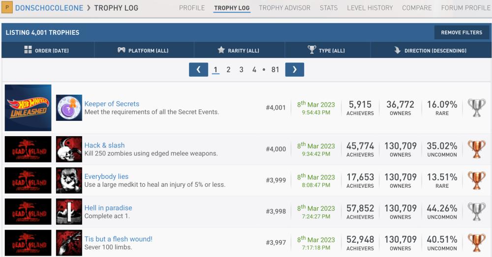Switch to the Trophy Advisor tab
Image resolution: width=492 pixels, height=257 pixels.
pyautogui.click(x=284, y=8)
